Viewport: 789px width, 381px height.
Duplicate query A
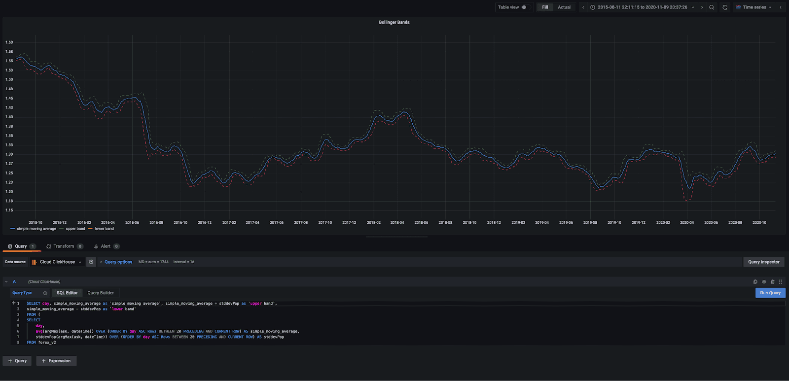(x=755, y=282)
